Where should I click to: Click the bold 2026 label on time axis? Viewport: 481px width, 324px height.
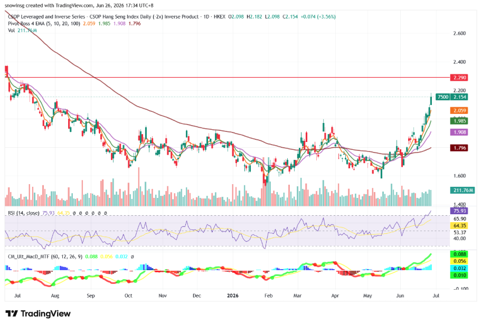click(x=232, y=296)
